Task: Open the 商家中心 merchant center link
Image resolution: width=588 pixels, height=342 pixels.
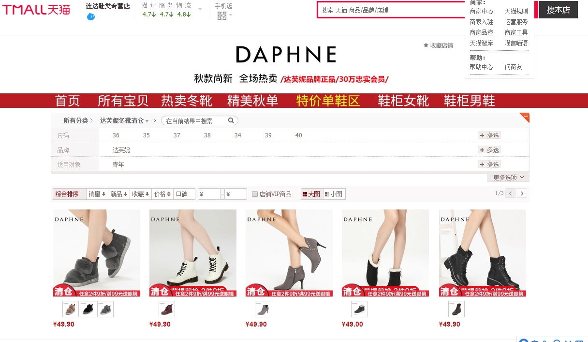Action: click(x=482, y=11)
